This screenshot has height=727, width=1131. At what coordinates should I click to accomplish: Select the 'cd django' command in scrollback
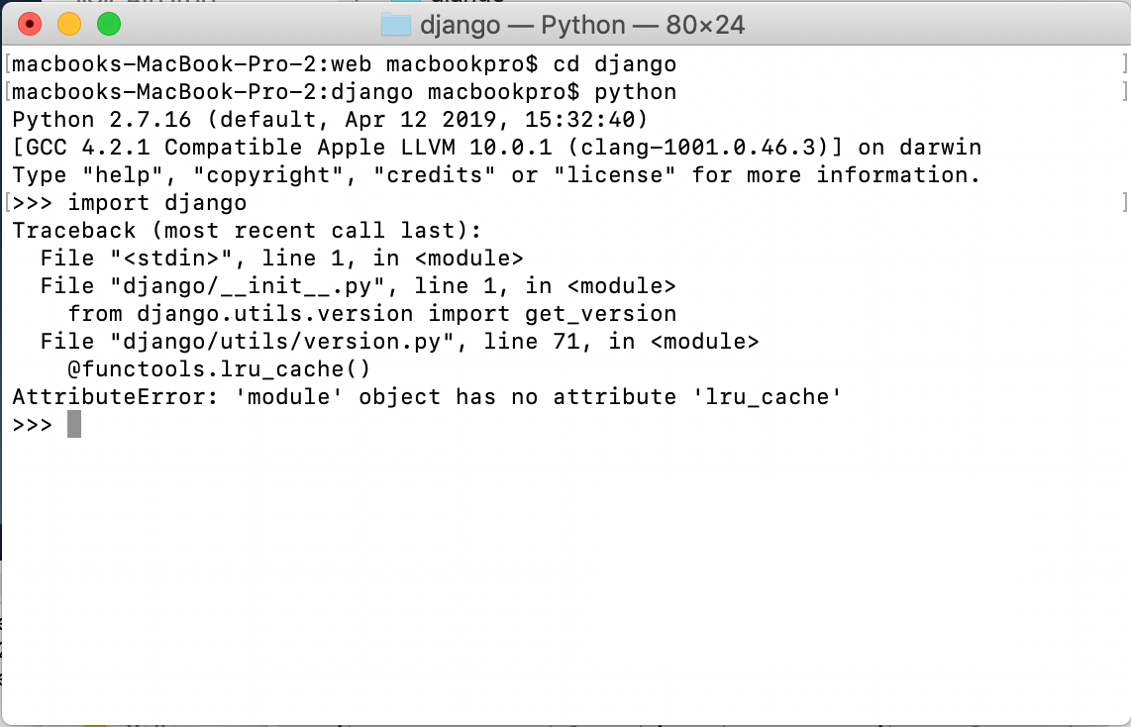[x=614, y=62]
